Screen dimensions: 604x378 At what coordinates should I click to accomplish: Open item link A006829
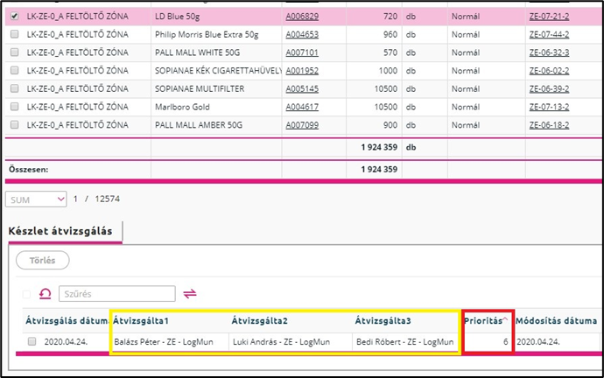(302, 17)
